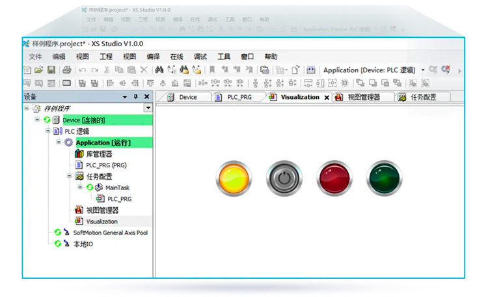Collapse the MainTask tree node
This screenshot has width=488, height=297.
click(x=80, y=187)
